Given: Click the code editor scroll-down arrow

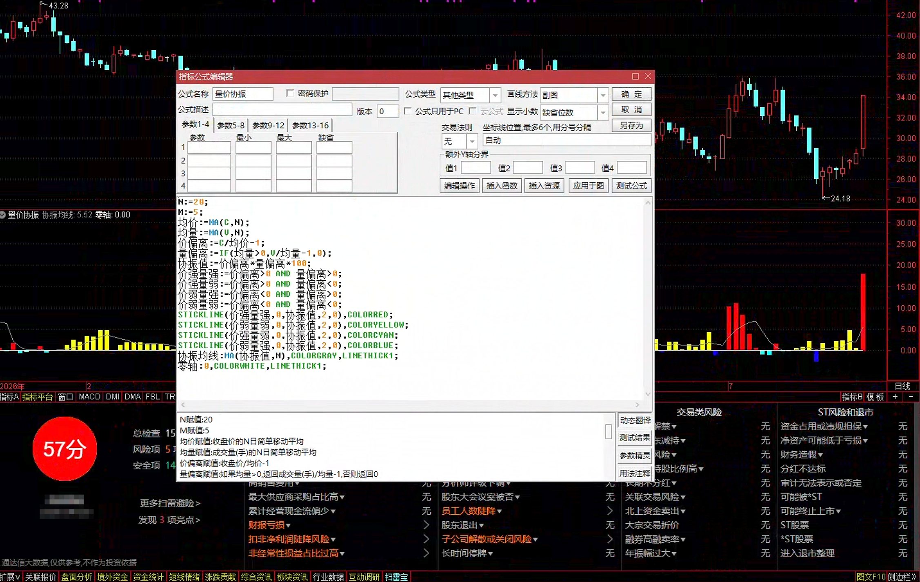Looking at the screenshot, I should point(648,394).
